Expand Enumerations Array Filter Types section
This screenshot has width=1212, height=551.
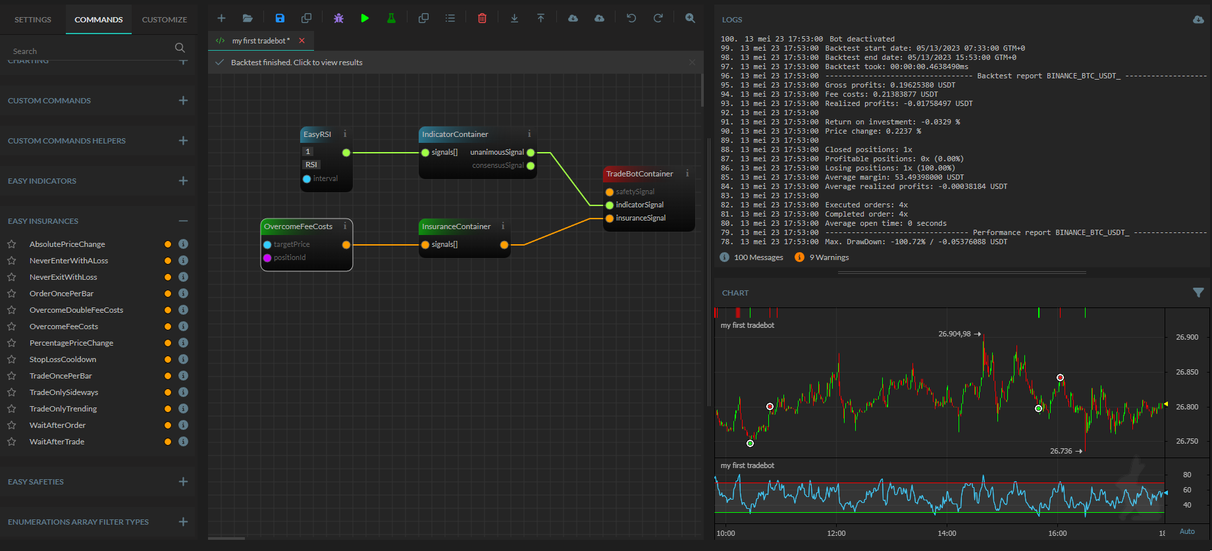click(x=183, y=521)
